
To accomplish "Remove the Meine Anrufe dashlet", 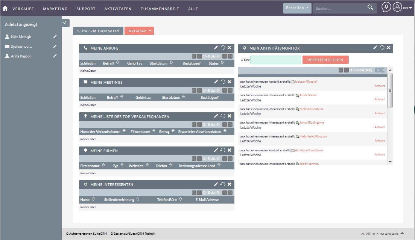I will coord(230,48).
